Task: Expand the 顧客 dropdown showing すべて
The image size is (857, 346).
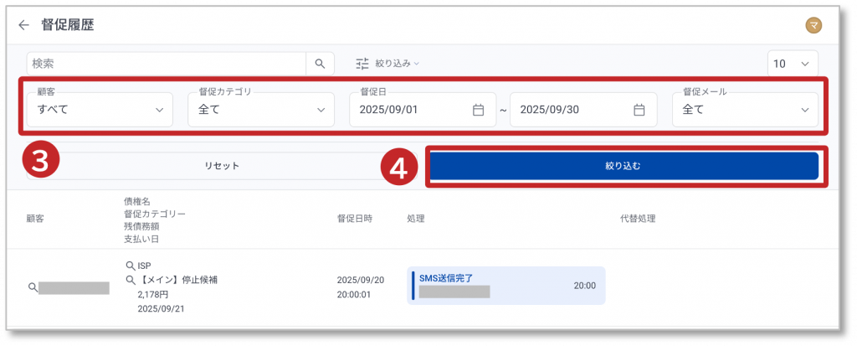Action: (x=100, y=110)
